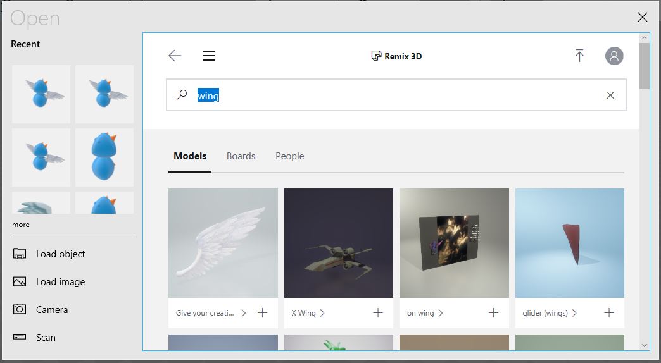Open recent large wingless blue bird thumbnail
661x363 pixels.
coord(104,157)
